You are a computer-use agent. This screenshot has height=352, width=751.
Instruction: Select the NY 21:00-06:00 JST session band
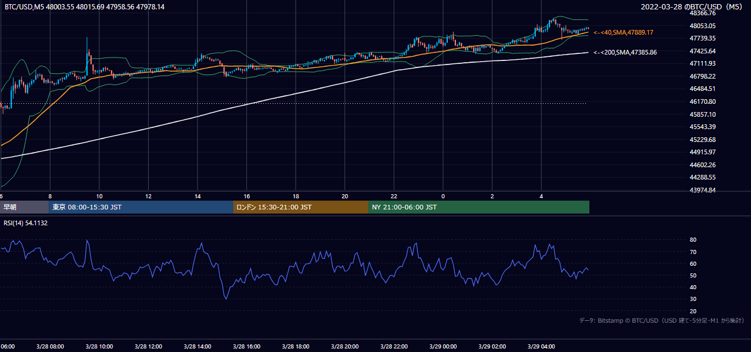pos(479,207)
